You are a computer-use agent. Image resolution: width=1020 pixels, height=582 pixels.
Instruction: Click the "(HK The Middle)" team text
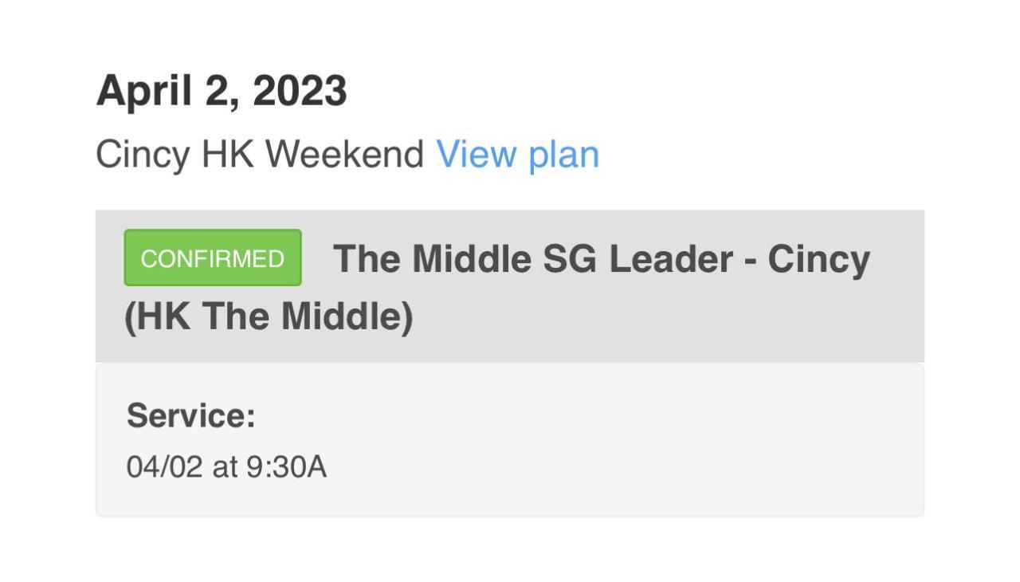coord(269,317)
